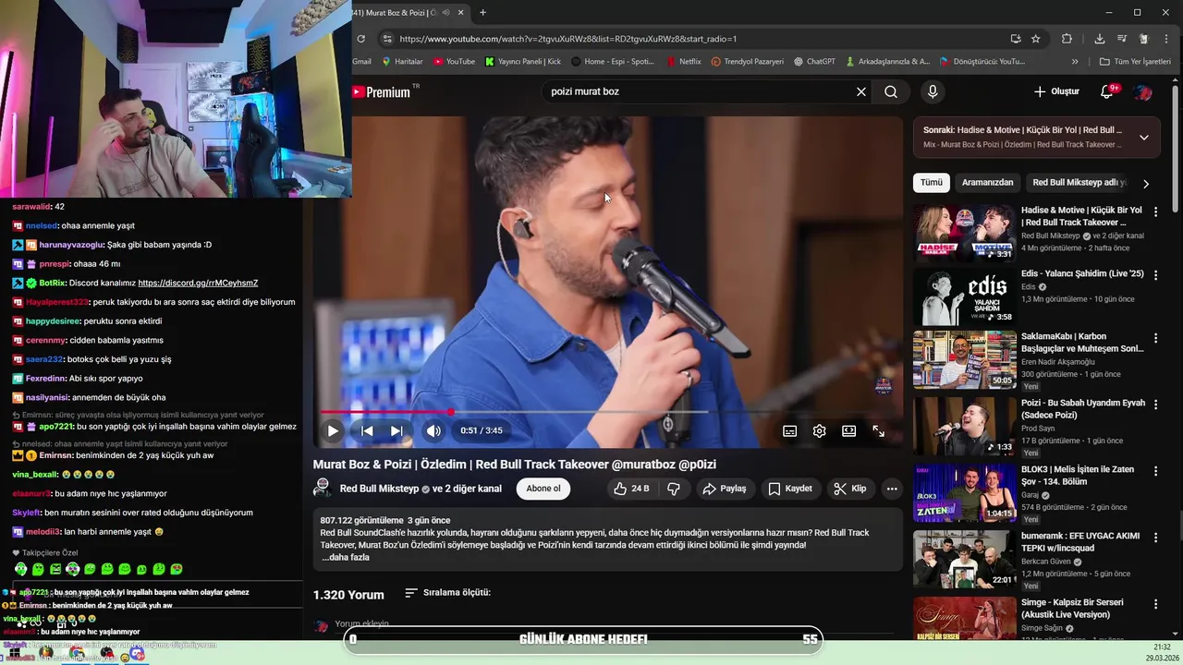Open options for BLOK3 Melis İşiten video
1183x665 pixels.
pos(1155,470)
